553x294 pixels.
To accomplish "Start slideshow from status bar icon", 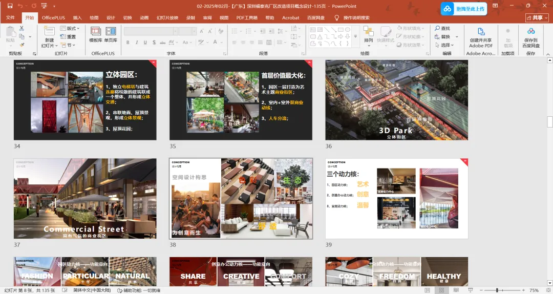I will 470,290.
